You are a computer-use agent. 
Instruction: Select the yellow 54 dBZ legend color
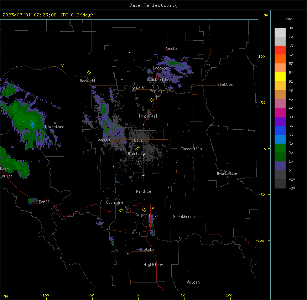click(x=280, y=77)
